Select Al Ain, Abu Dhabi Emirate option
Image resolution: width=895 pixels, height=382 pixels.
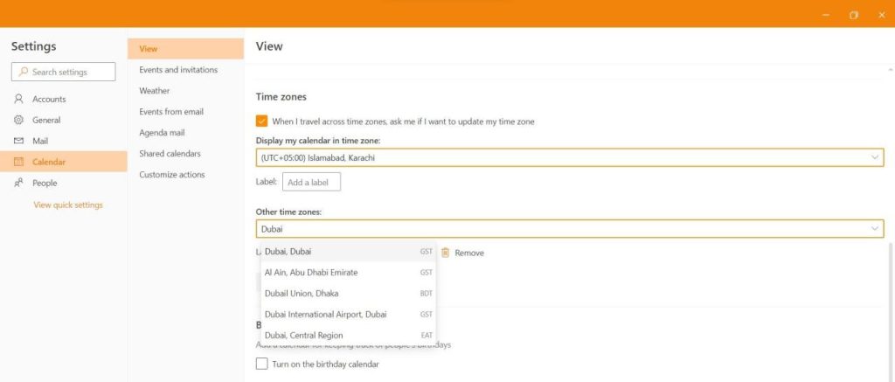click(x=348, y=273)
